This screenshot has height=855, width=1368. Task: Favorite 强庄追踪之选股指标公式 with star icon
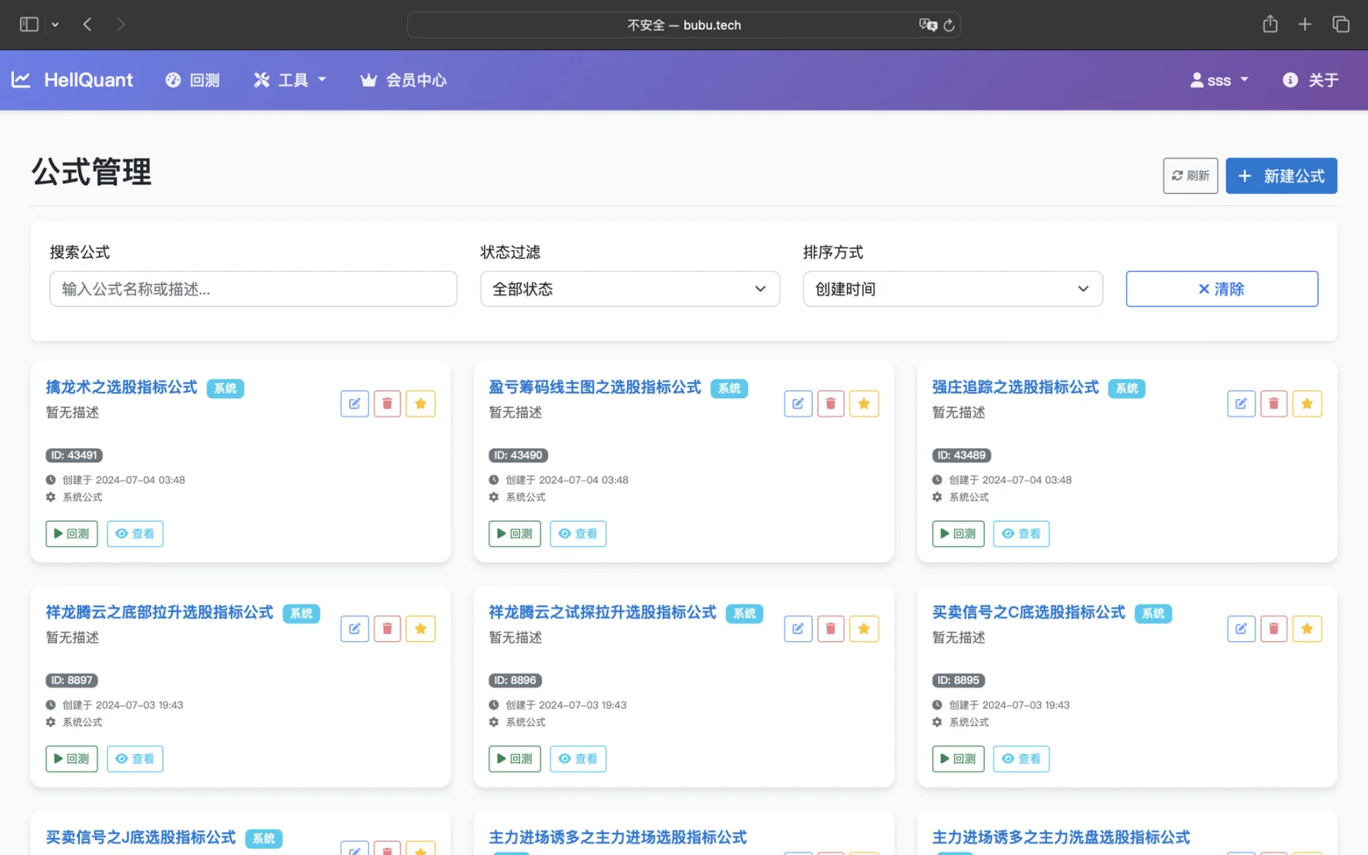(x=1307, y=403)
